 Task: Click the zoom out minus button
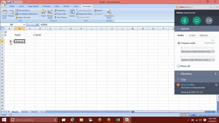pyautogui.click(x=198, y=115)
